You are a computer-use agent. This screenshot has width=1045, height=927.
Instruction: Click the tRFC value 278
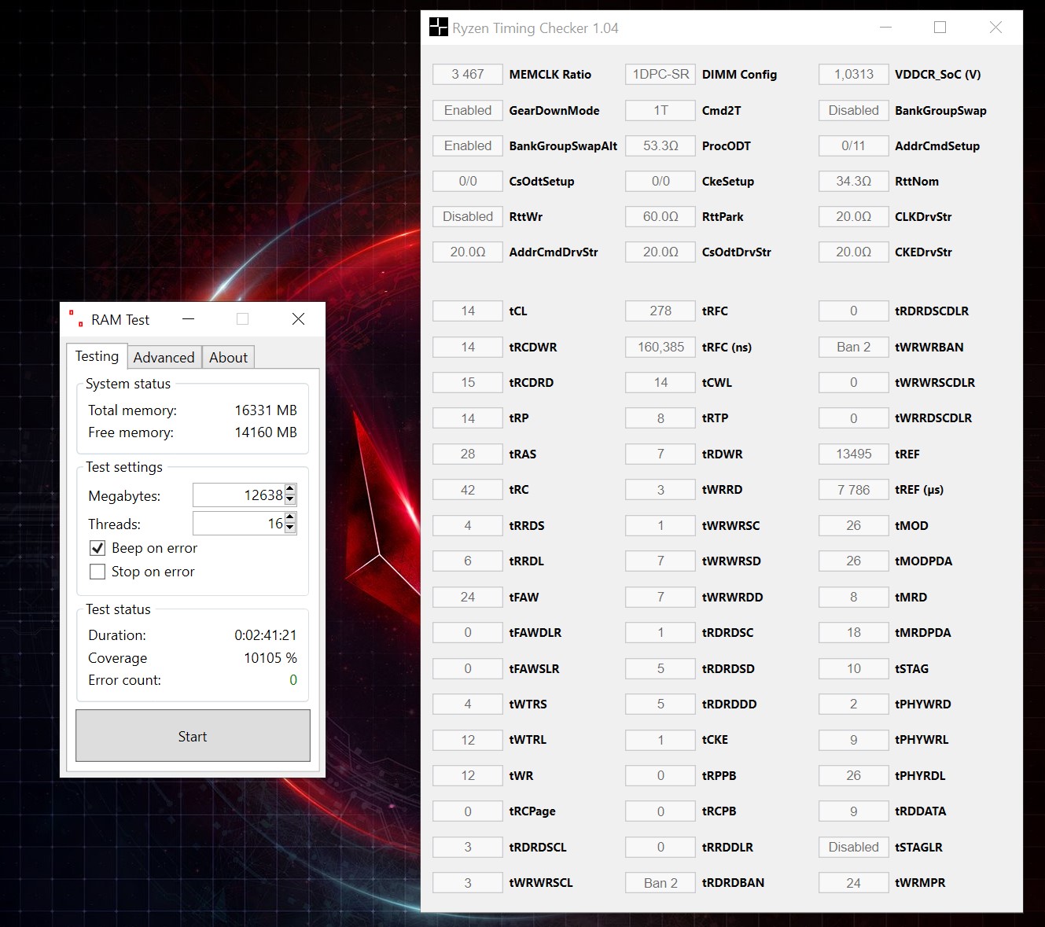point(660,311)
